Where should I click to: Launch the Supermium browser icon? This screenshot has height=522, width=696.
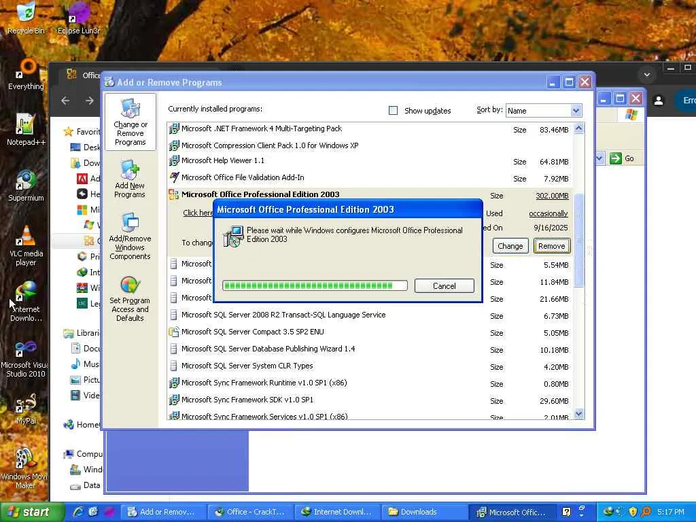coord(26,186)
